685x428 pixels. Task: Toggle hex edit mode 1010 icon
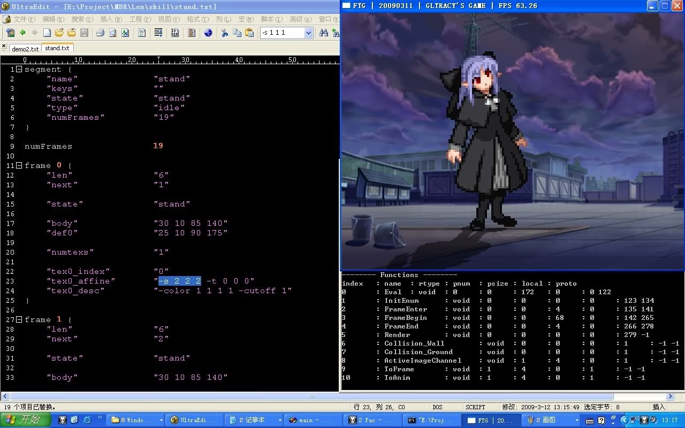click(x=175, y=33)
